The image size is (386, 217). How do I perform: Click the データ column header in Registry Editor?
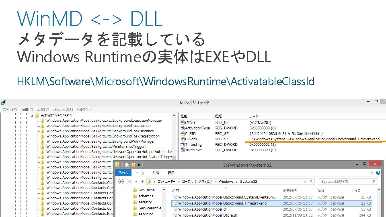point(254,116)
